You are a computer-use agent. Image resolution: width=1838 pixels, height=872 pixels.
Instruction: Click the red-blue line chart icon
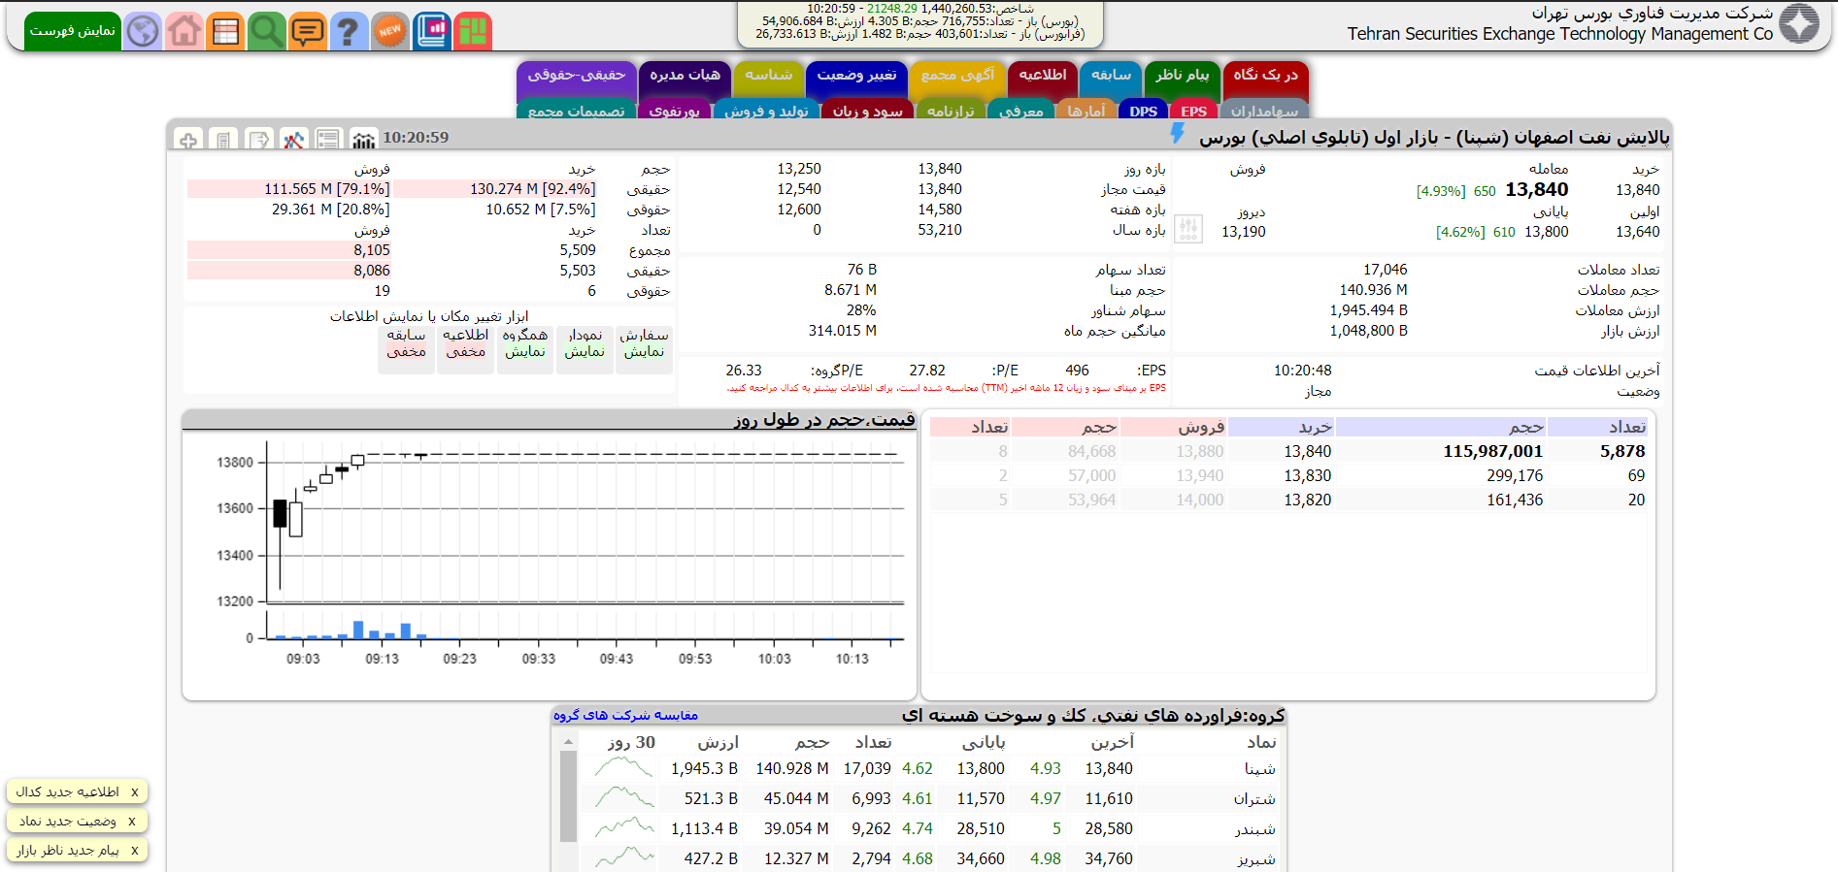pyautogui.click(x=293, y=140)
